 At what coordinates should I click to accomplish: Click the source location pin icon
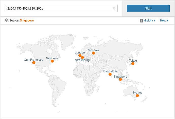(6, 20)
